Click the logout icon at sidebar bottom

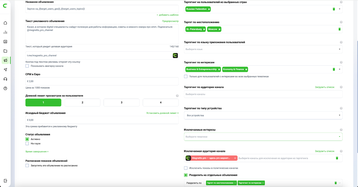coord(5,181)
